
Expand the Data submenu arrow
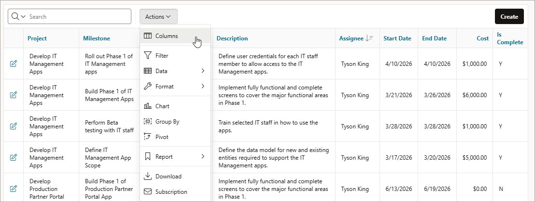coord(203,71)
